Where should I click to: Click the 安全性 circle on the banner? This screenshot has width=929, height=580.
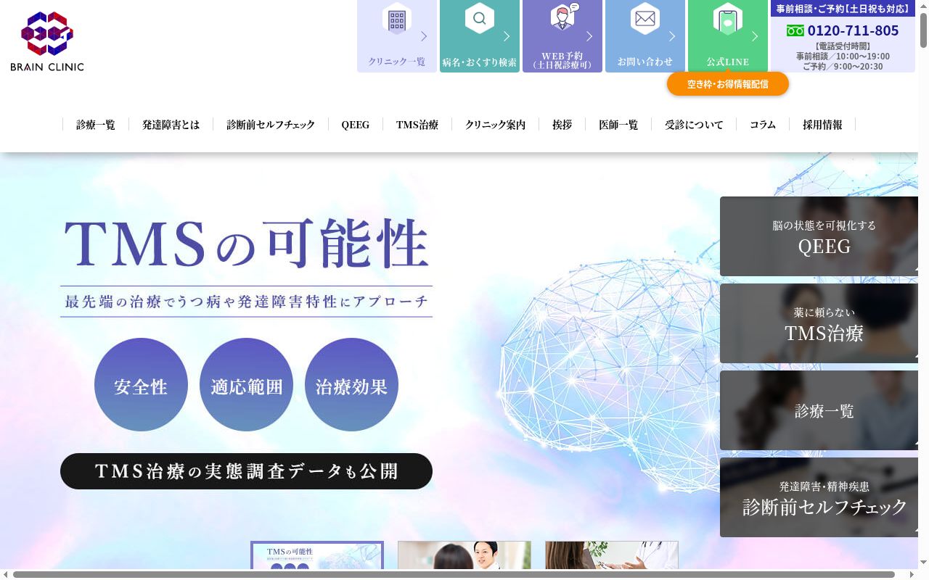pos(141,385)
